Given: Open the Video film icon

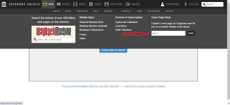Looking at the screenshot, I should [75, 4].
